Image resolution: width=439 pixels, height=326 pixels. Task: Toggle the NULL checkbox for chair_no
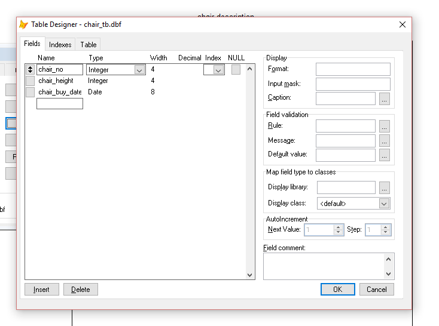click(x=236, y=70)
